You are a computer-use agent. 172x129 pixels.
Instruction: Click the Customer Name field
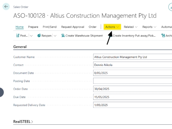point(133,57)
